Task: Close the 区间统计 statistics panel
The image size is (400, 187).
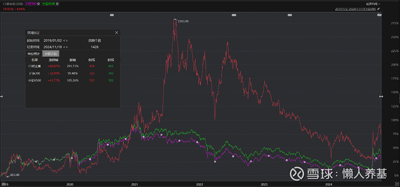Action: tap(116, 32)
